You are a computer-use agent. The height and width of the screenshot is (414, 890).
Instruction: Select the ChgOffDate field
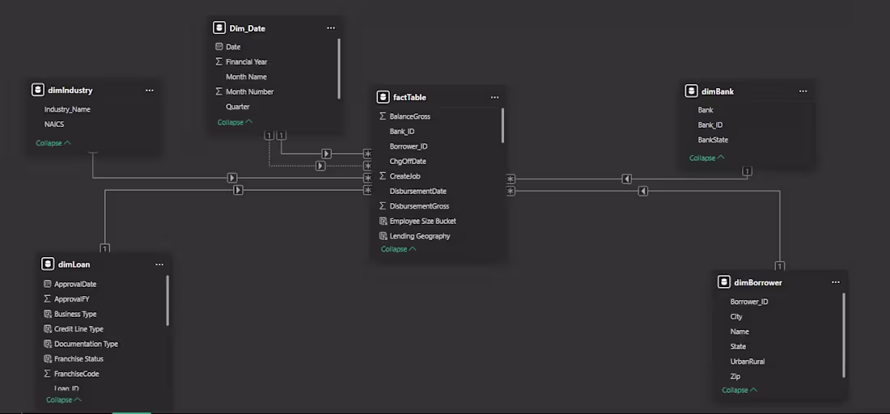coord(408,161)
